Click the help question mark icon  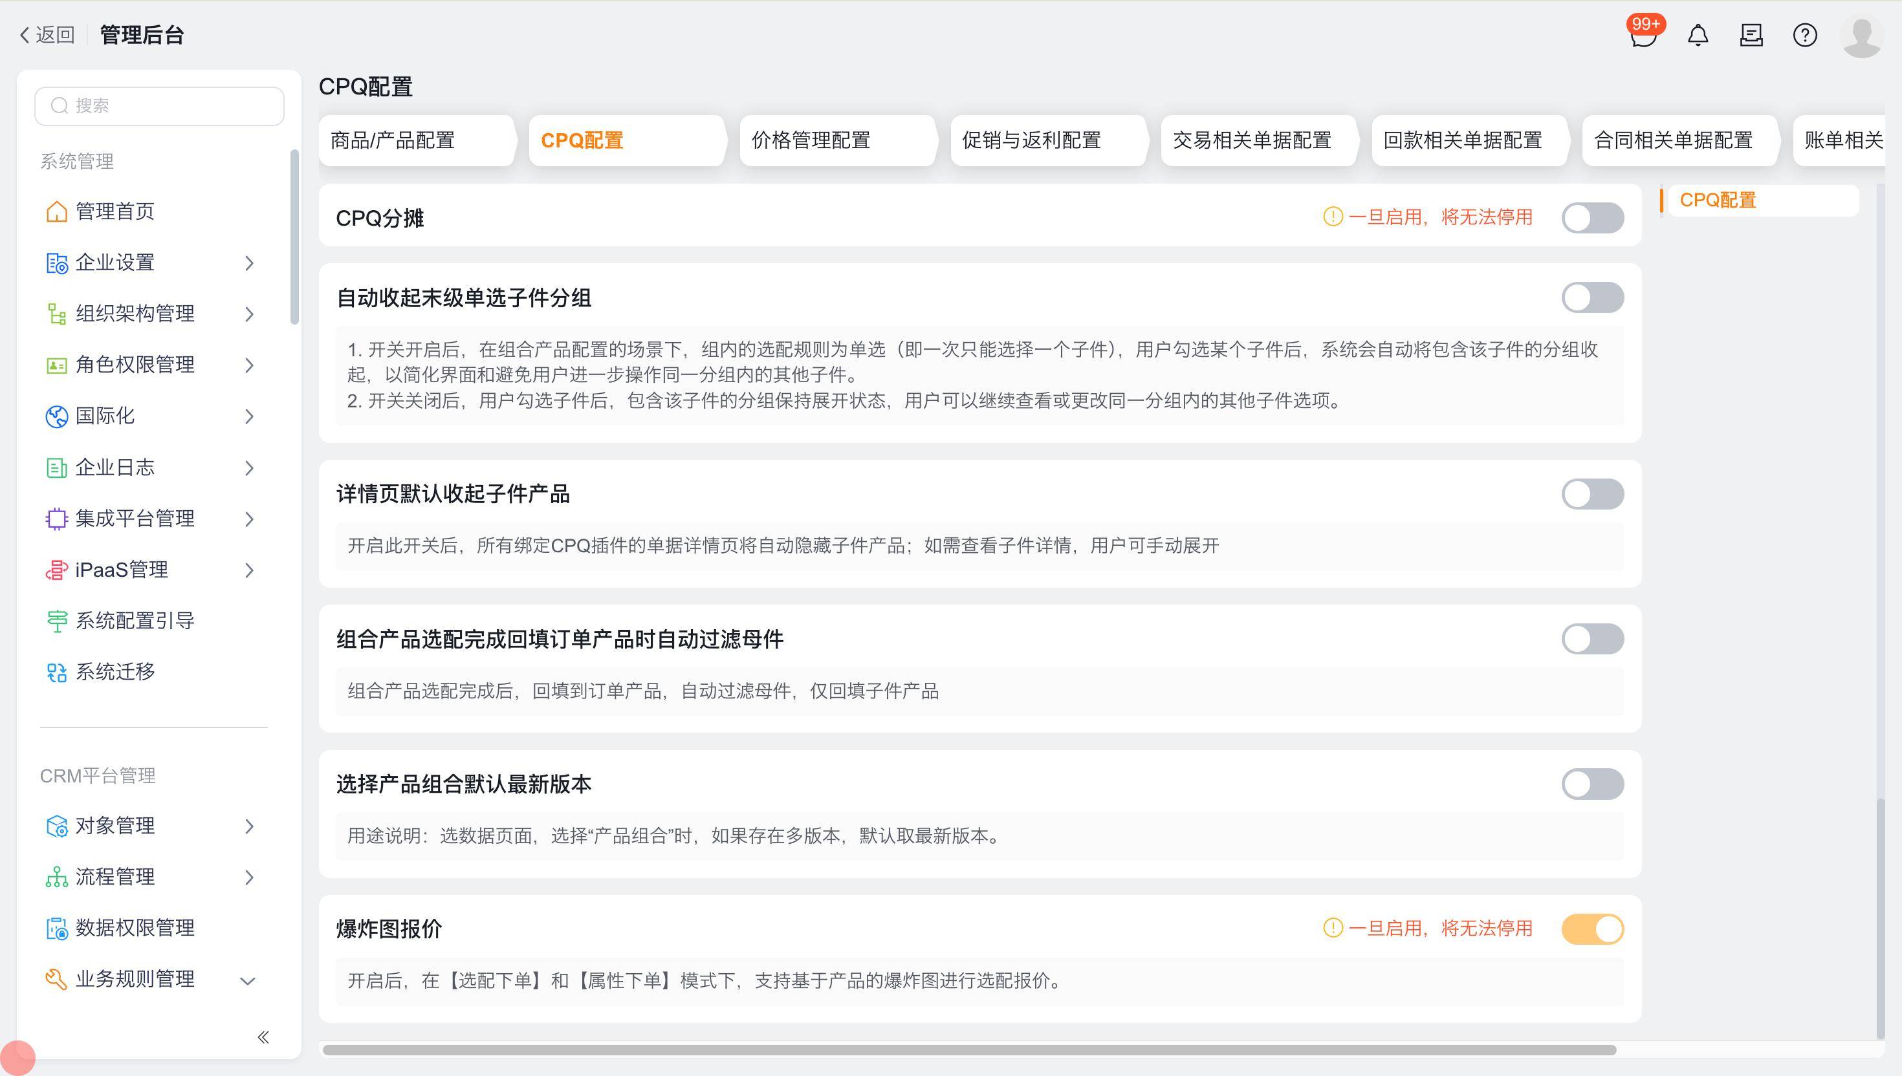coord(1804,35)
